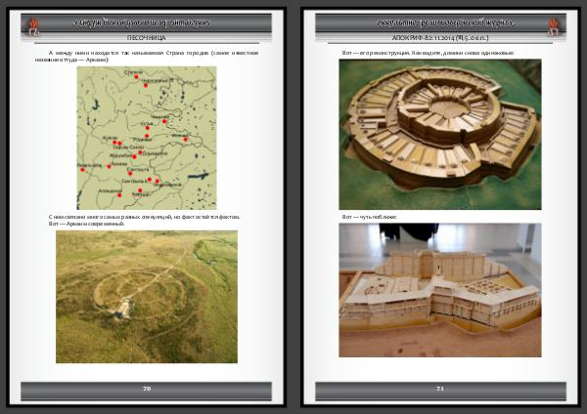
Task: Click the Степное red marker on map
Action: pos(136,77)
